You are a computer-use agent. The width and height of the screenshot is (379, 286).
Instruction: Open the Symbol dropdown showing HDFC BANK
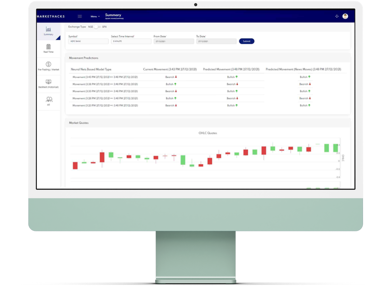pyautogui.click(x=88, y=41)
